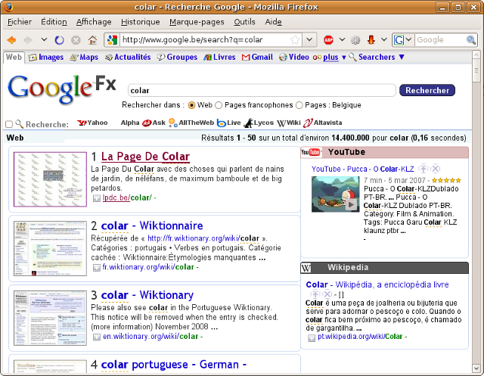Open Colar - Wikipédia enciclopédia livre link
The image size is (484, 376).
(x=377, y=284)
